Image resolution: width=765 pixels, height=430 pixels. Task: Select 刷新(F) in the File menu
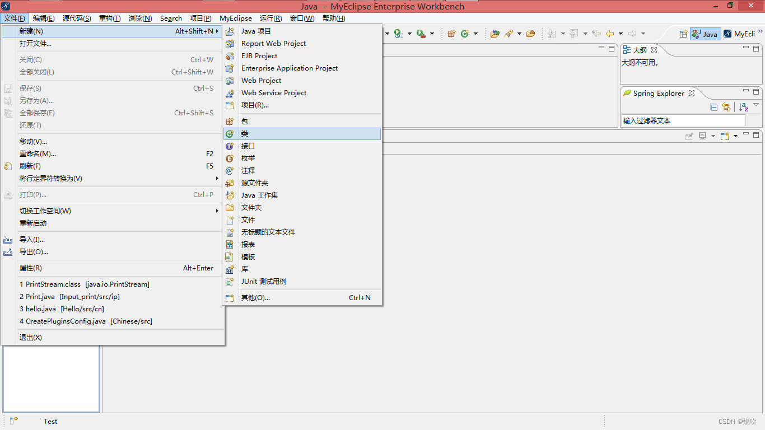(x=112, y=166)
